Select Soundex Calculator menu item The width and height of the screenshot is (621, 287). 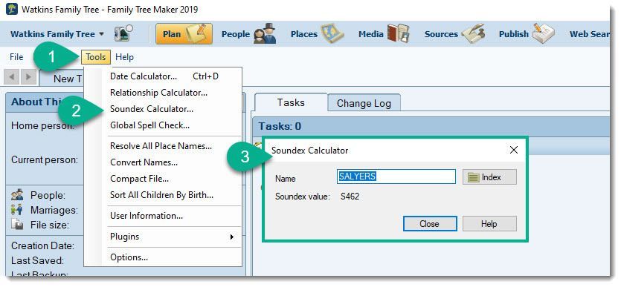point(164,109)
